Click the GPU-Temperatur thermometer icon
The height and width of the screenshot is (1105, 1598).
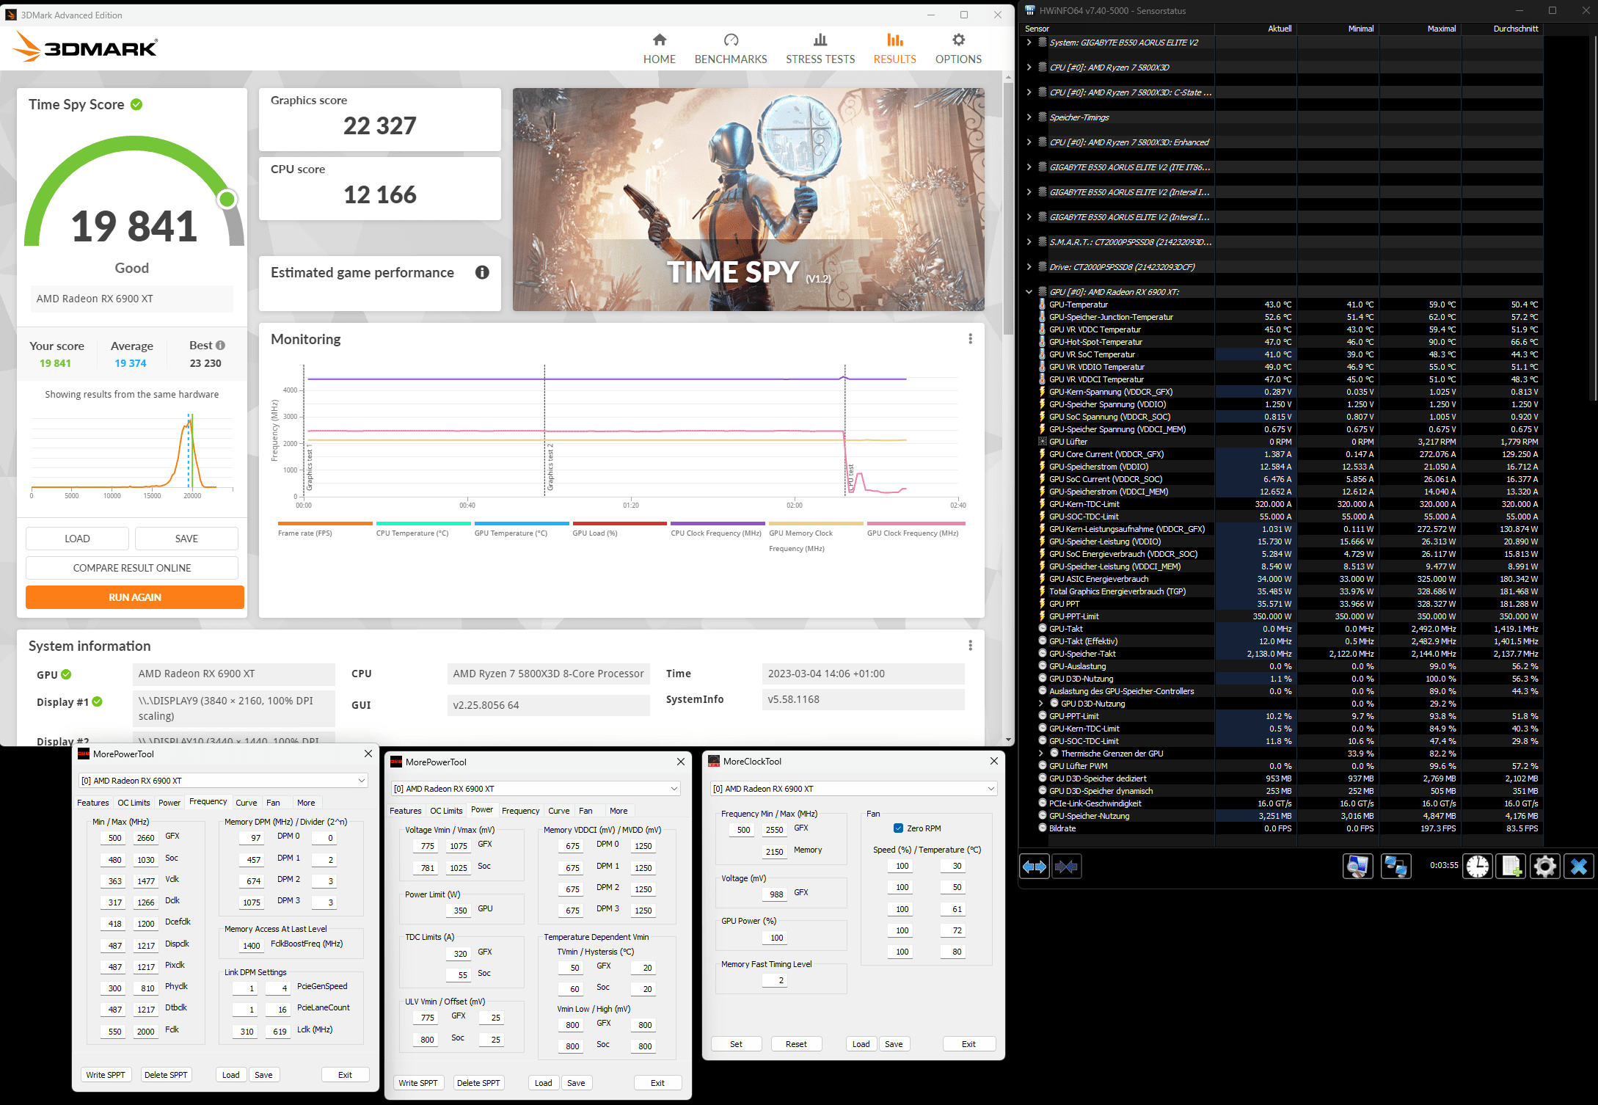coord(1042,304)
